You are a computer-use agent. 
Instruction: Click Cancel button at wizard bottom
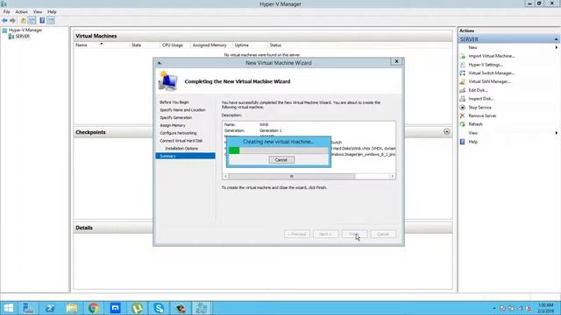coord(383,234)
